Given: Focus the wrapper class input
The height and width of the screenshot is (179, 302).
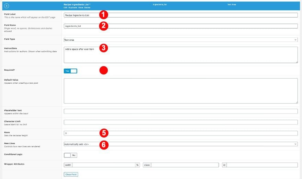Looking at the screenshot, I should click(x=185, y=165).
